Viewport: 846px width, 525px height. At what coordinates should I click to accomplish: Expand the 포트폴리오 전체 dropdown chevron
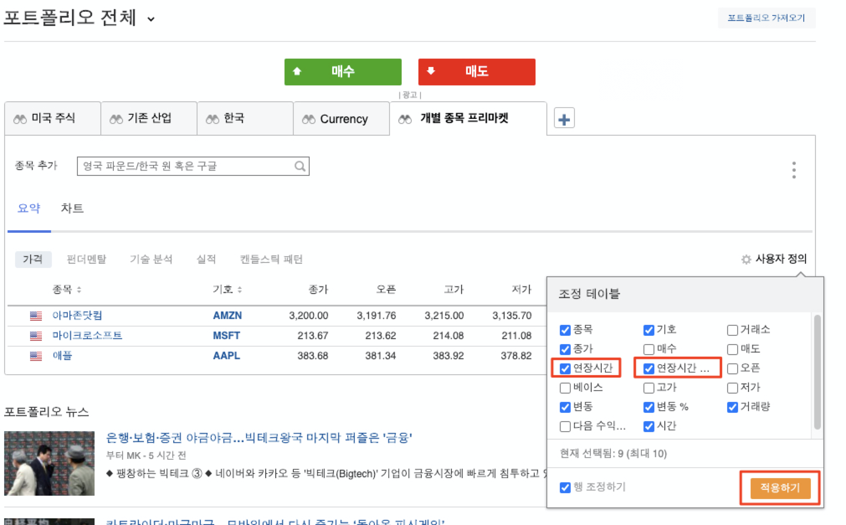(151, 19)
